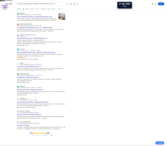167x146 pixels.
Task: Click the first result's room photo thumbnail
Action: 62,16
